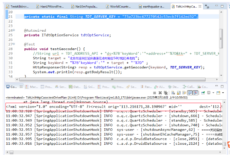Expand the Open Console dropdown arrow
The height and width of the screenshot is (157, 230).
[x=223, y=93]
